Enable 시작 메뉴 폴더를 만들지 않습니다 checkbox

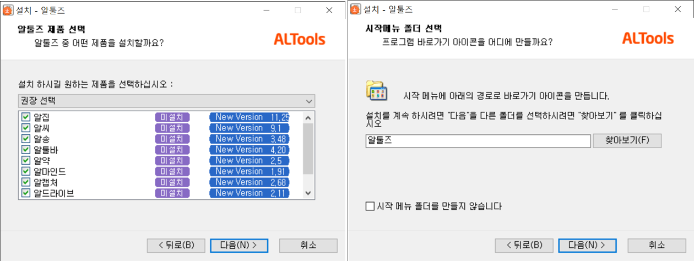370,206
